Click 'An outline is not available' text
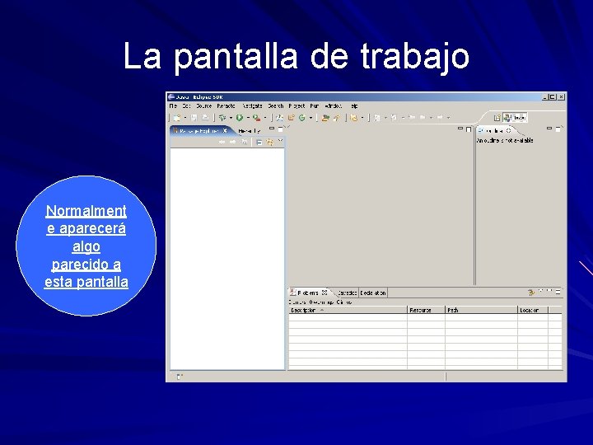 pos(505,140)
